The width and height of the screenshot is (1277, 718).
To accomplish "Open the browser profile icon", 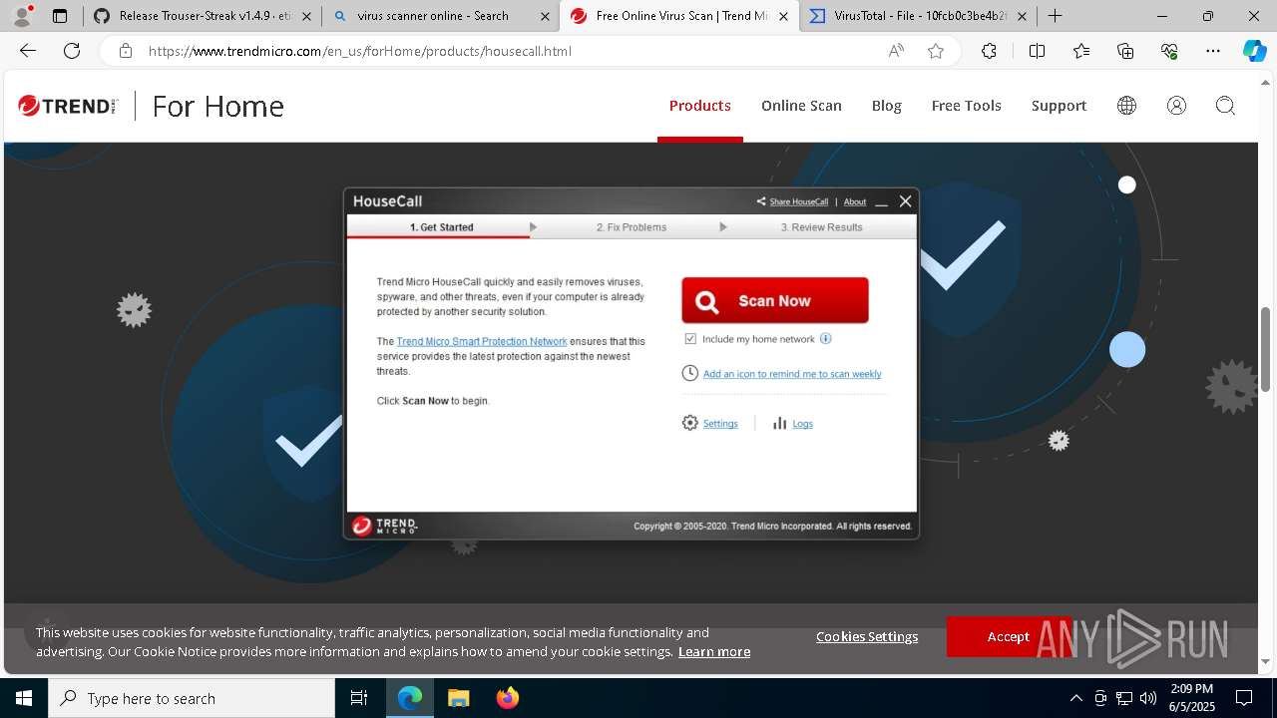I will 22,16.
